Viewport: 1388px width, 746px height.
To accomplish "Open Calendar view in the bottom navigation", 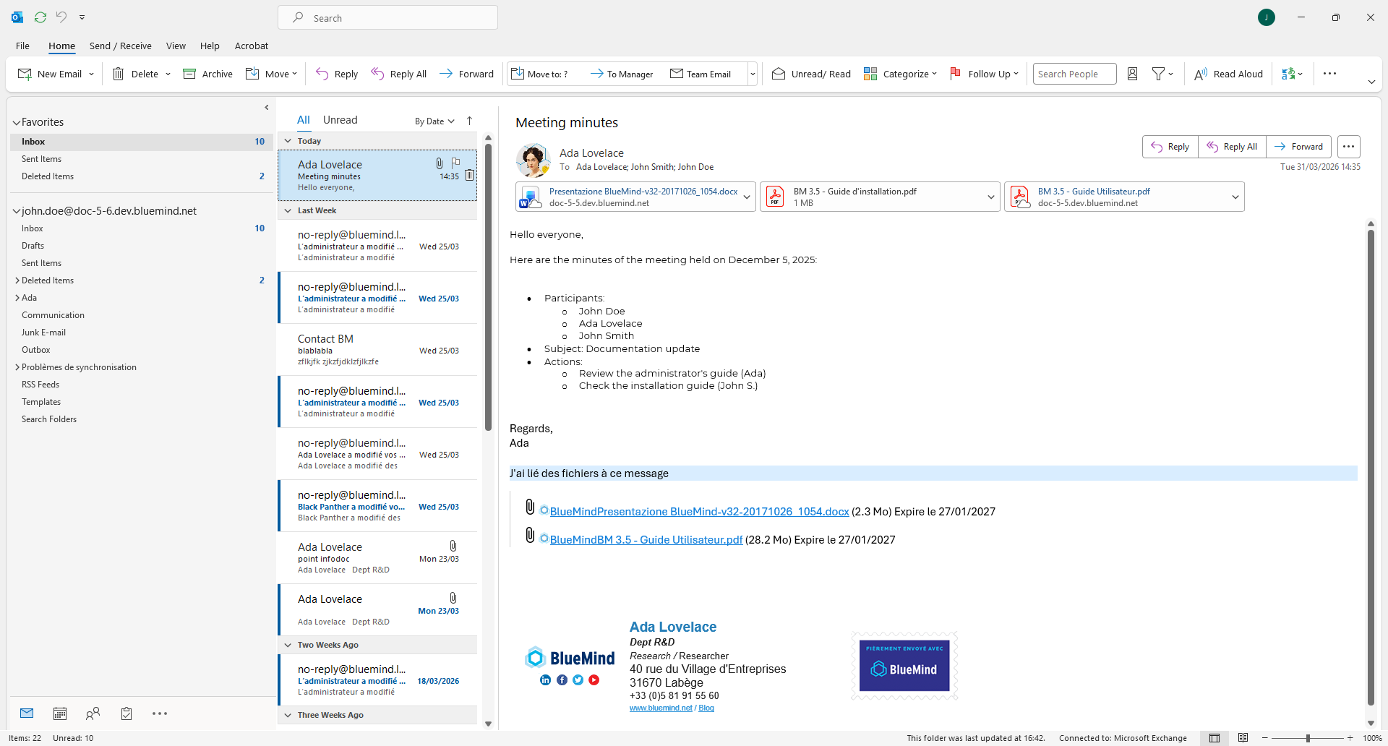I will [60, 713].
